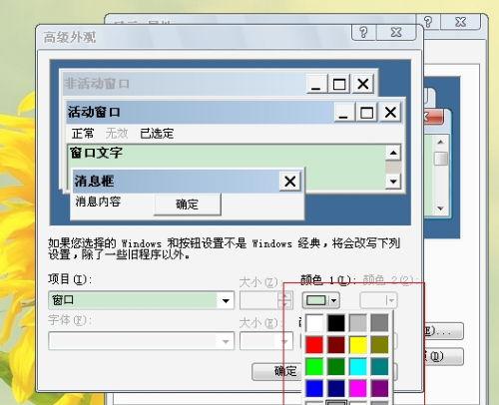Click the help icon of the background dialog

pyautogui.click(x=428, y=22)
